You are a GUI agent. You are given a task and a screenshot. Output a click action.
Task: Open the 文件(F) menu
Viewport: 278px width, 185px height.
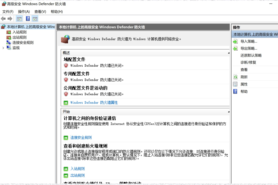pyautogui.click(x=8, y=12)
